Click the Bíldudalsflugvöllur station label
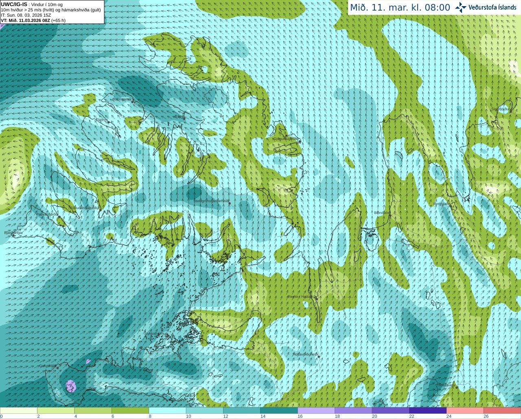The image size is (521, 419). pyautogui.click(x=85, y=207)
